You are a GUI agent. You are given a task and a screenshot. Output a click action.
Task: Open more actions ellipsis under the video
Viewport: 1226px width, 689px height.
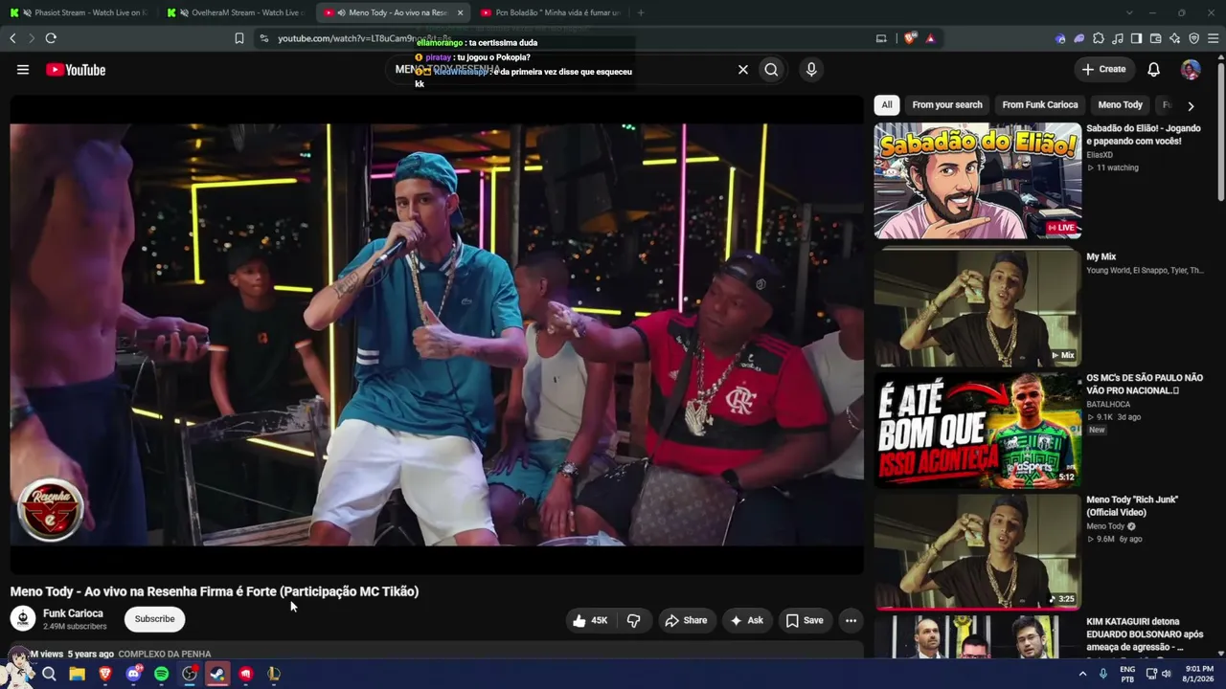point(851,621)
